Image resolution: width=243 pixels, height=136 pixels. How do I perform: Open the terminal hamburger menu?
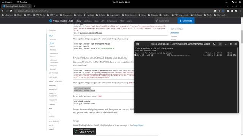[219, 44]
